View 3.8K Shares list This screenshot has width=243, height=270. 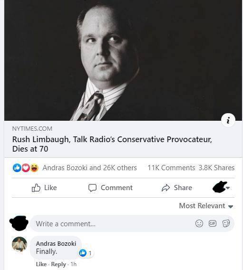point(217,168)
